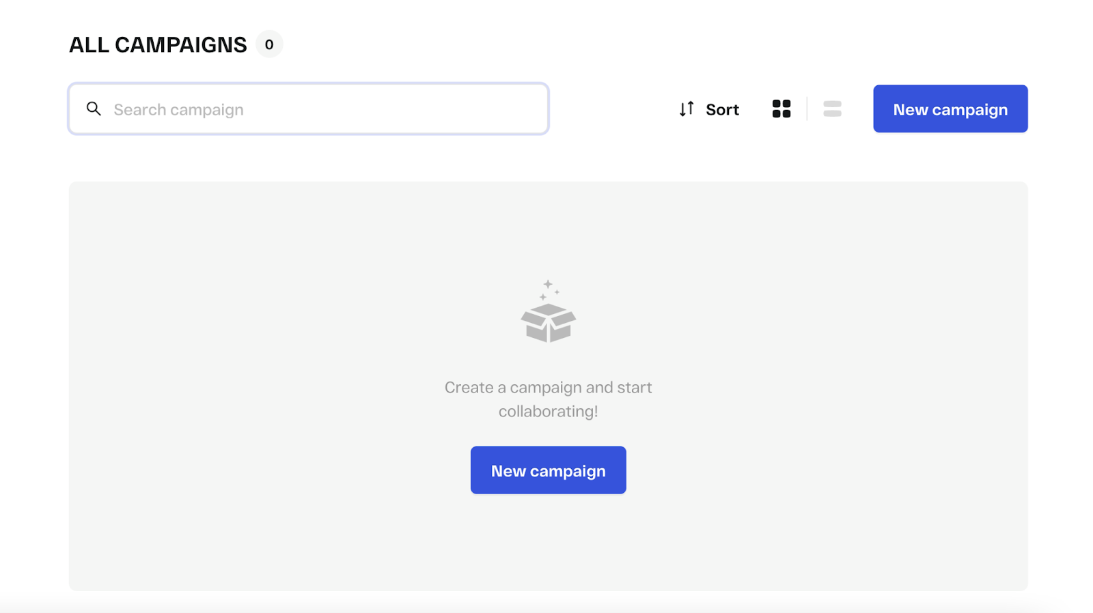Switch to list view layout

coord(832,109)
